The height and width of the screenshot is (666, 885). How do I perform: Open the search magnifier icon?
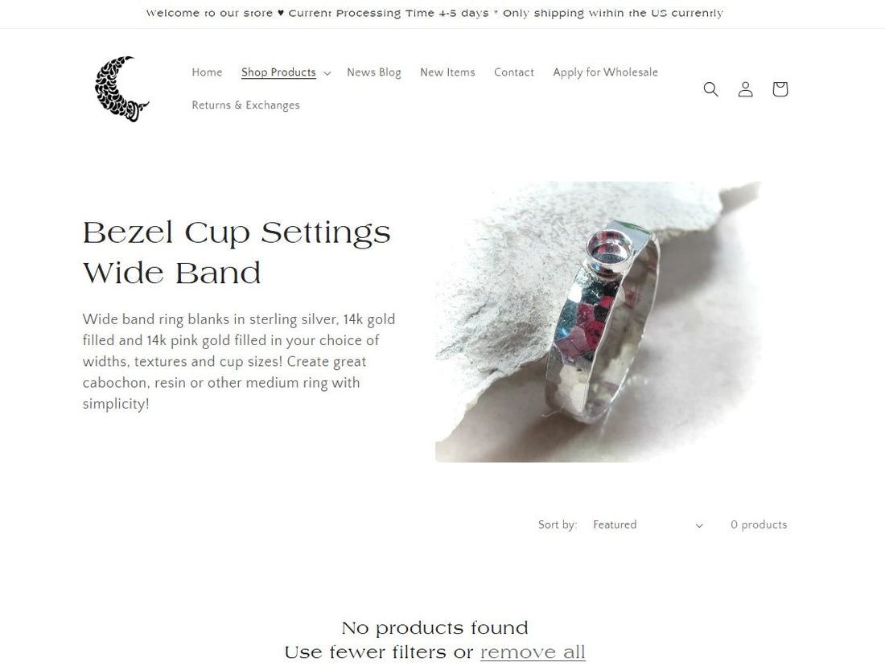pyautogui.click(x=710, y=89)
